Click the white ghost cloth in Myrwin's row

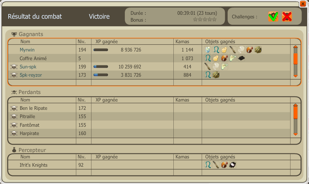coord(241,50)
